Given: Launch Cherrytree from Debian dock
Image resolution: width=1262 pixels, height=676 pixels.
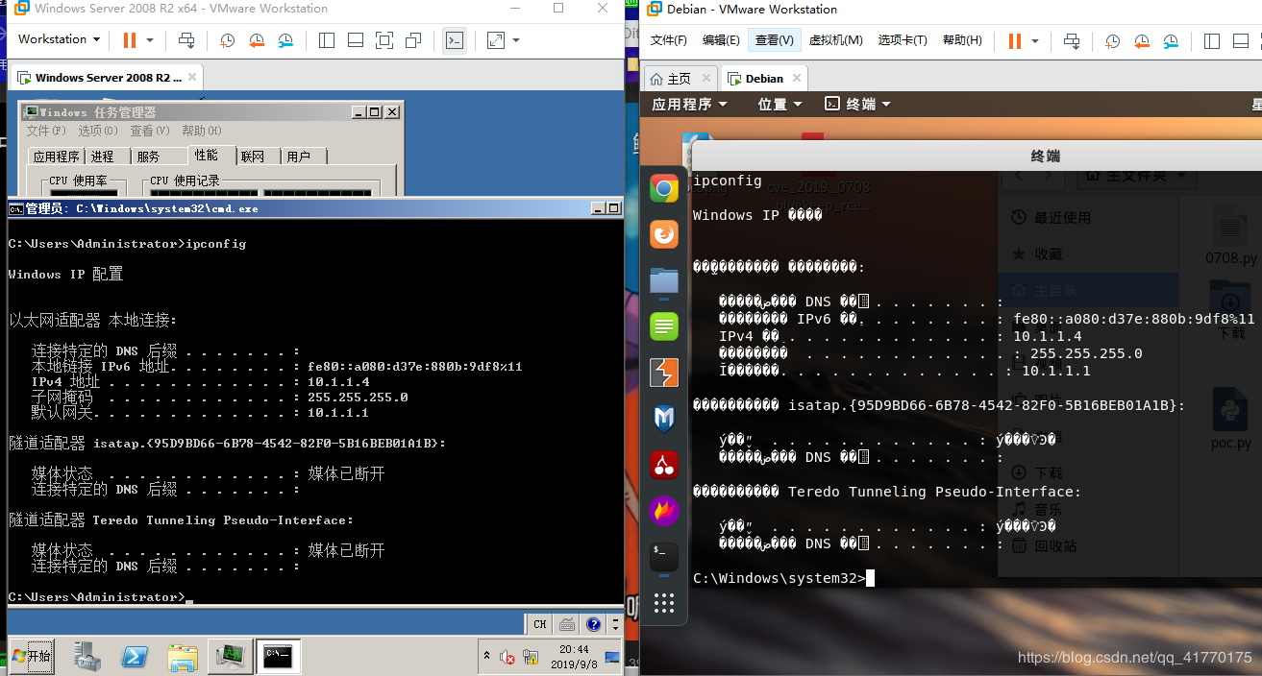Looking at the screenshot, I should [x=664, y=465].
